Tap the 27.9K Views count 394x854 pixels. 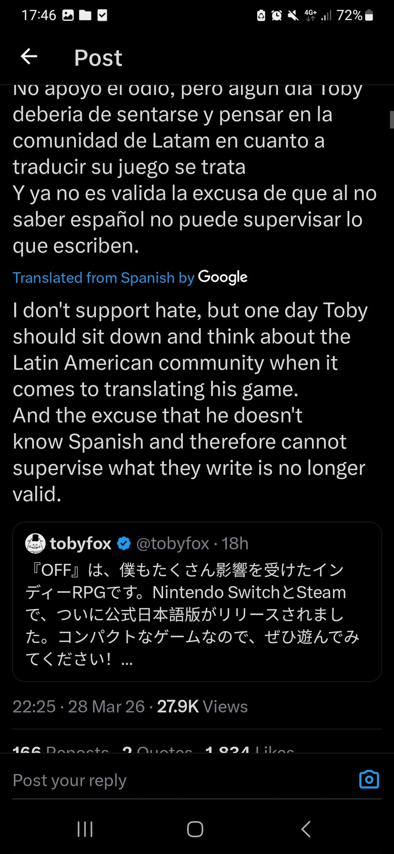pyautogui.click(x=202, y=706)
